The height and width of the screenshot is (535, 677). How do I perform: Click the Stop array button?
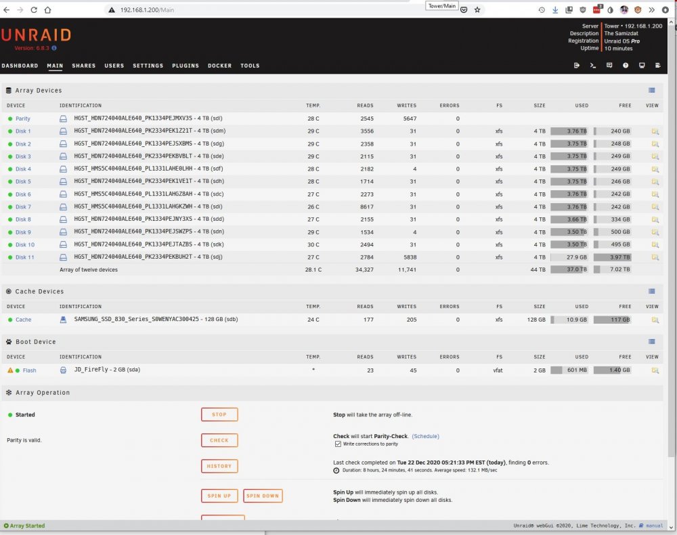coord(219,414)
